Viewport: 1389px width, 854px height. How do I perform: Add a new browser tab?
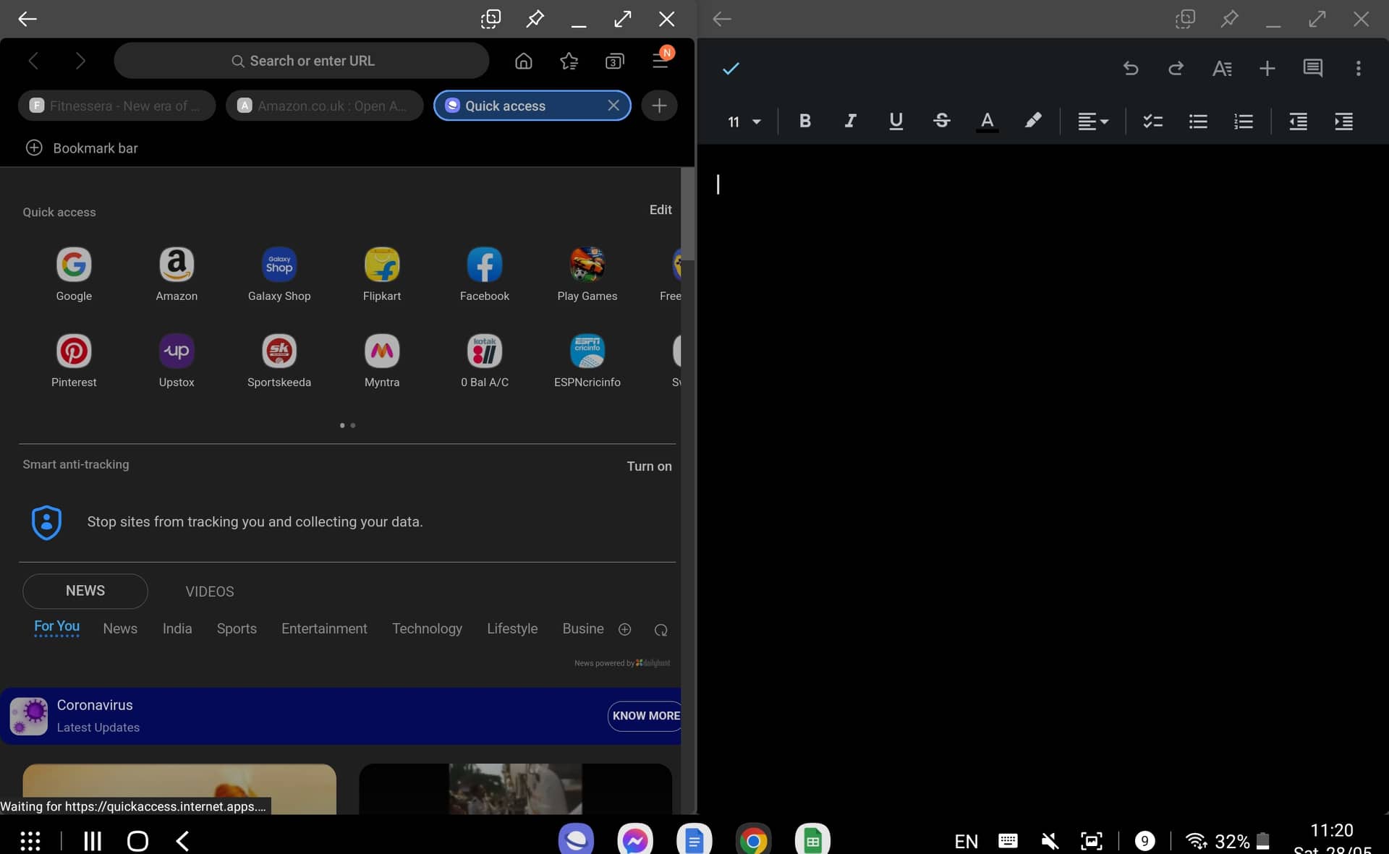point(658,106)
